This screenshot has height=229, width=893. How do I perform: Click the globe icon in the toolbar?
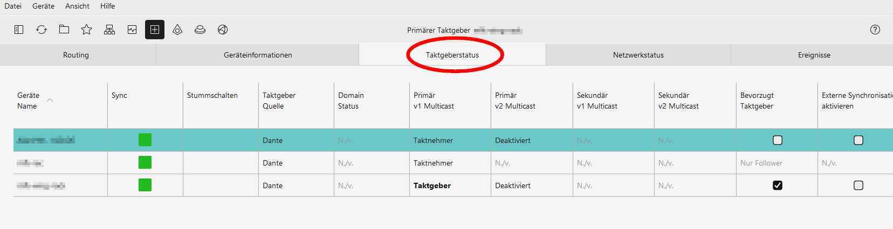point(223,30)
